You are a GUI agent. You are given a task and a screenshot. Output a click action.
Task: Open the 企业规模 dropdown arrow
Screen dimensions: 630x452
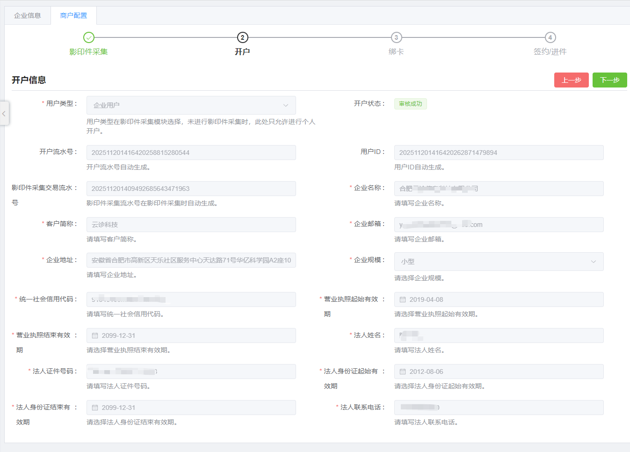click(x=593, y=262)
